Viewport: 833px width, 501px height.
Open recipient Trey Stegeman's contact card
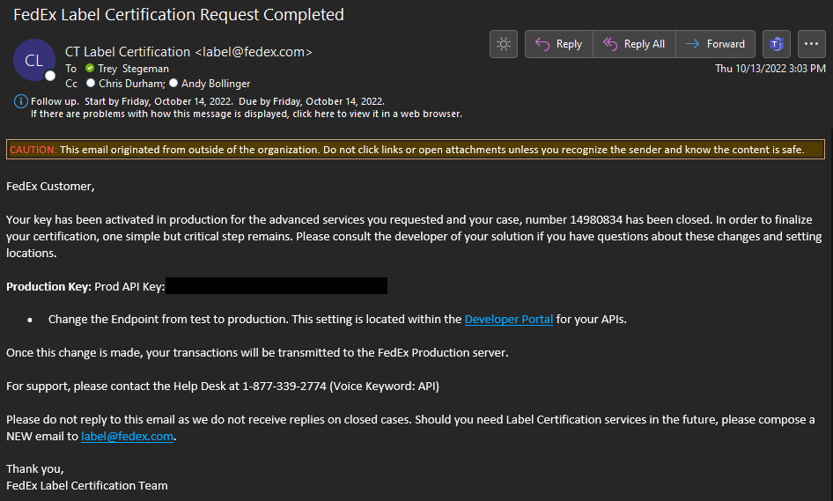click(x=133, y=69)
